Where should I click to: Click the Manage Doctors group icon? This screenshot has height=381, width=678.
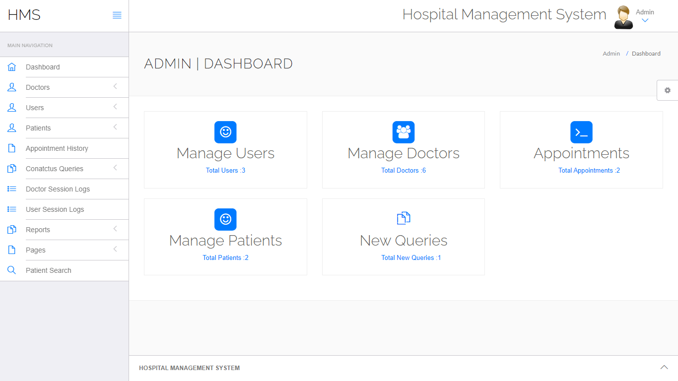404,132
